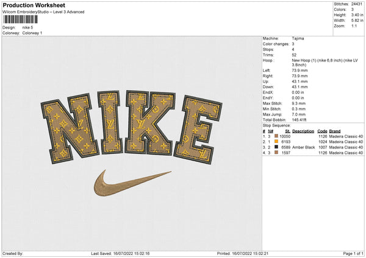366x258 pixels.
Task: Click thread code 1007
Action: [323, 147]
